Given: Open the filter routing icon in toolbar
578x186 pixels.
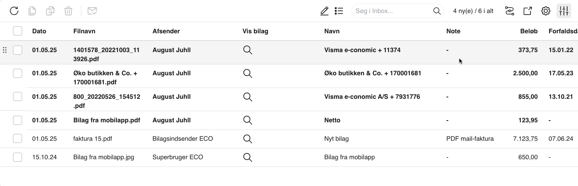Looking at the screenshot, I should coord(510,11).
